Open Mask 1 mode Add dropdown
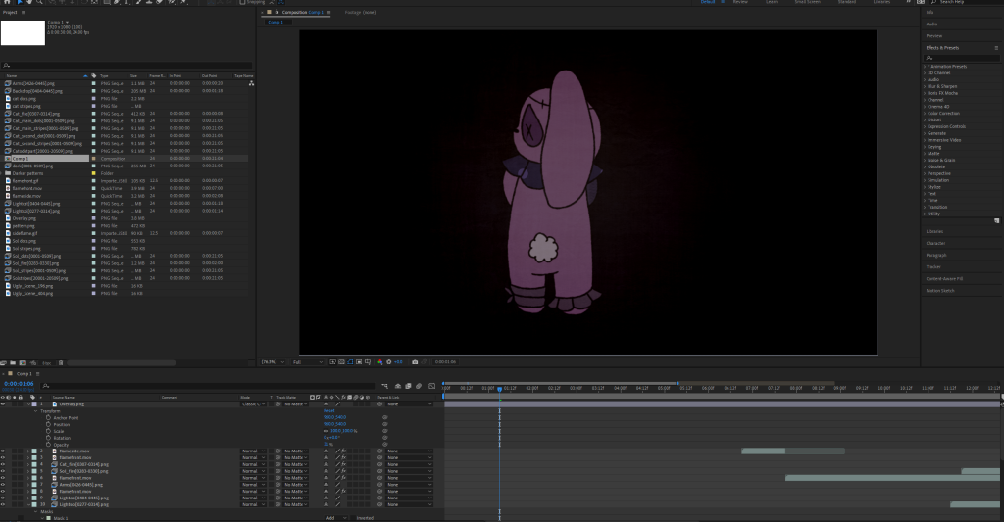The height and width of the screenshot is (522, 1004). pos(336,517)
